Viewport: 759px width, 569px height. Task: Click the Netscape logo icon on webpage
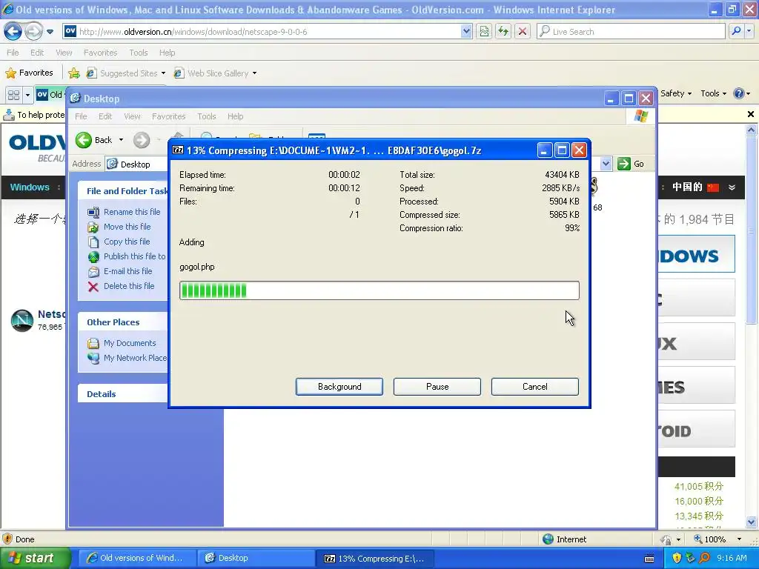pos(21,320)
